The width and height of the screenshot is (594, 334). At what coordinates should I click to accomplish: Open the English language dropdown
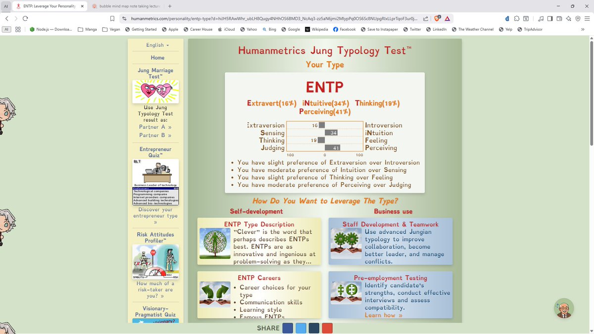pos(157,45)
